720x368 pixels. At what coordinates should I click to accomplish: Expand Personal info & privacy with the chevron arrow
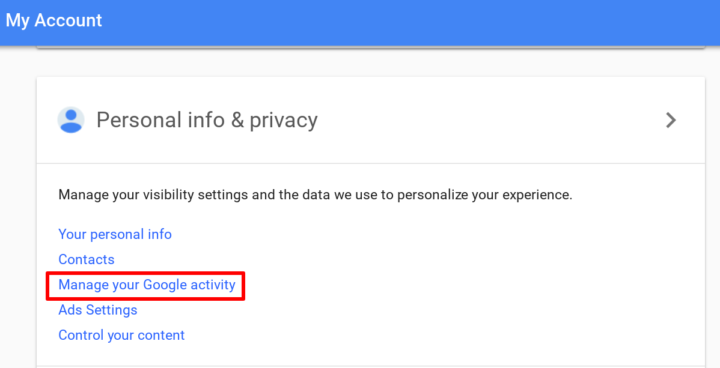coord(671,121)
